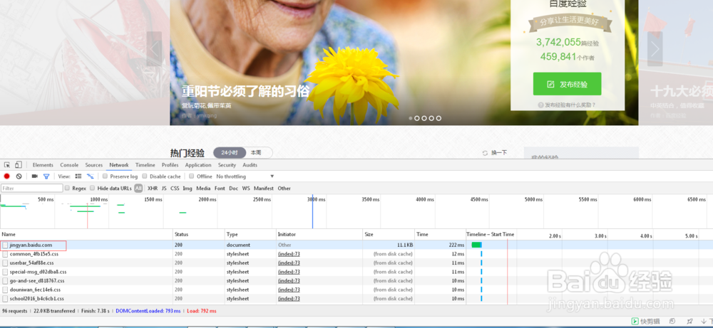This screenshot has width=713, height=328.
Task: Check Hide data URLs option
Action: tap(92, 189)
